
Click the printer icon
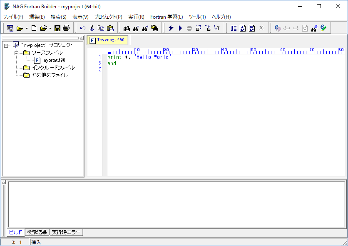66,28
